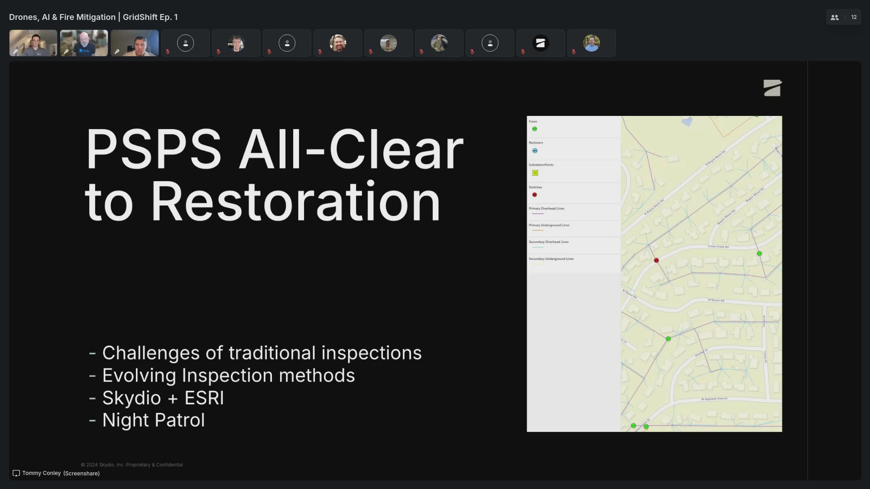The width and height of the screenshot is (870, 489).
Task: Click the screenshare icon beside Tommy Conley
Action: pos(16,473)
